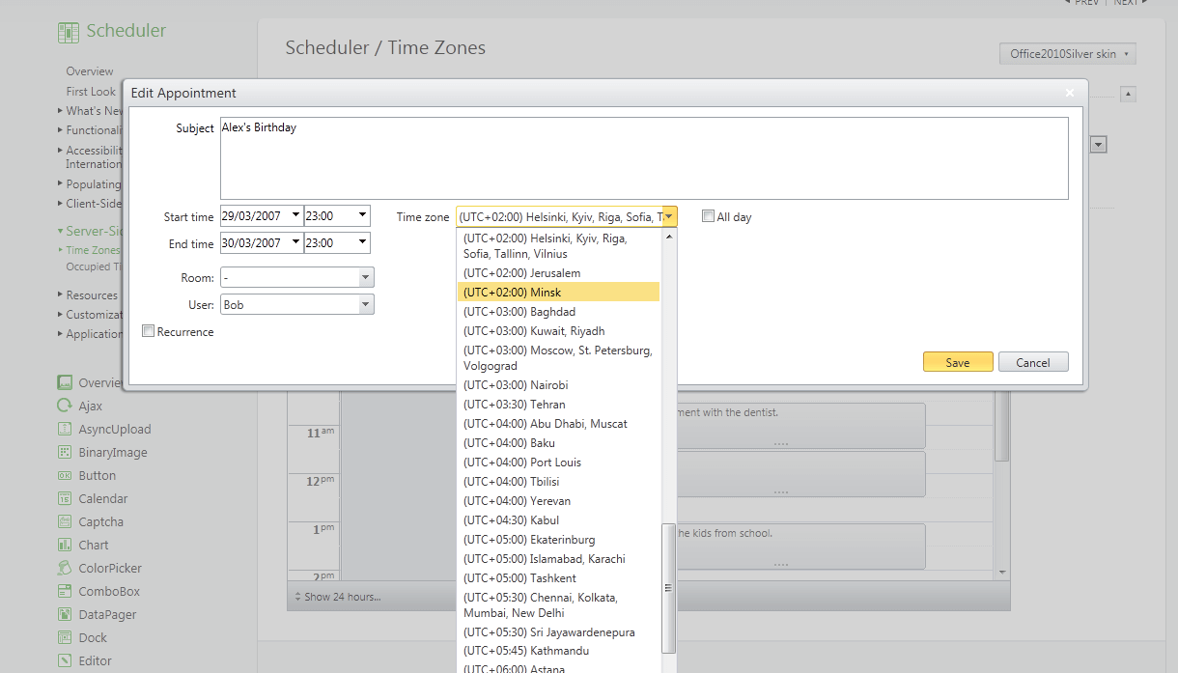Click the AsyncUpload component icon
The height and width of the screenshot is (673, 1178).
[x=65, y=429]
